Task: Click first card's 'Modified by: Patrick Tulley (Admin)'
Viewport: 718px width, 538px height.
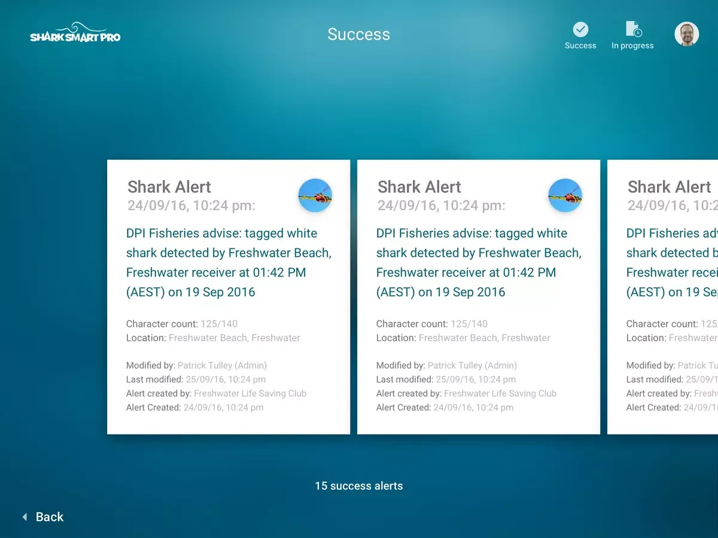Action: point(197,366)
